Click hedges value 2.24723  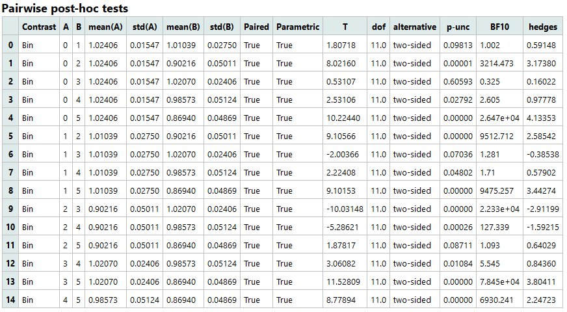coord(541,300)
